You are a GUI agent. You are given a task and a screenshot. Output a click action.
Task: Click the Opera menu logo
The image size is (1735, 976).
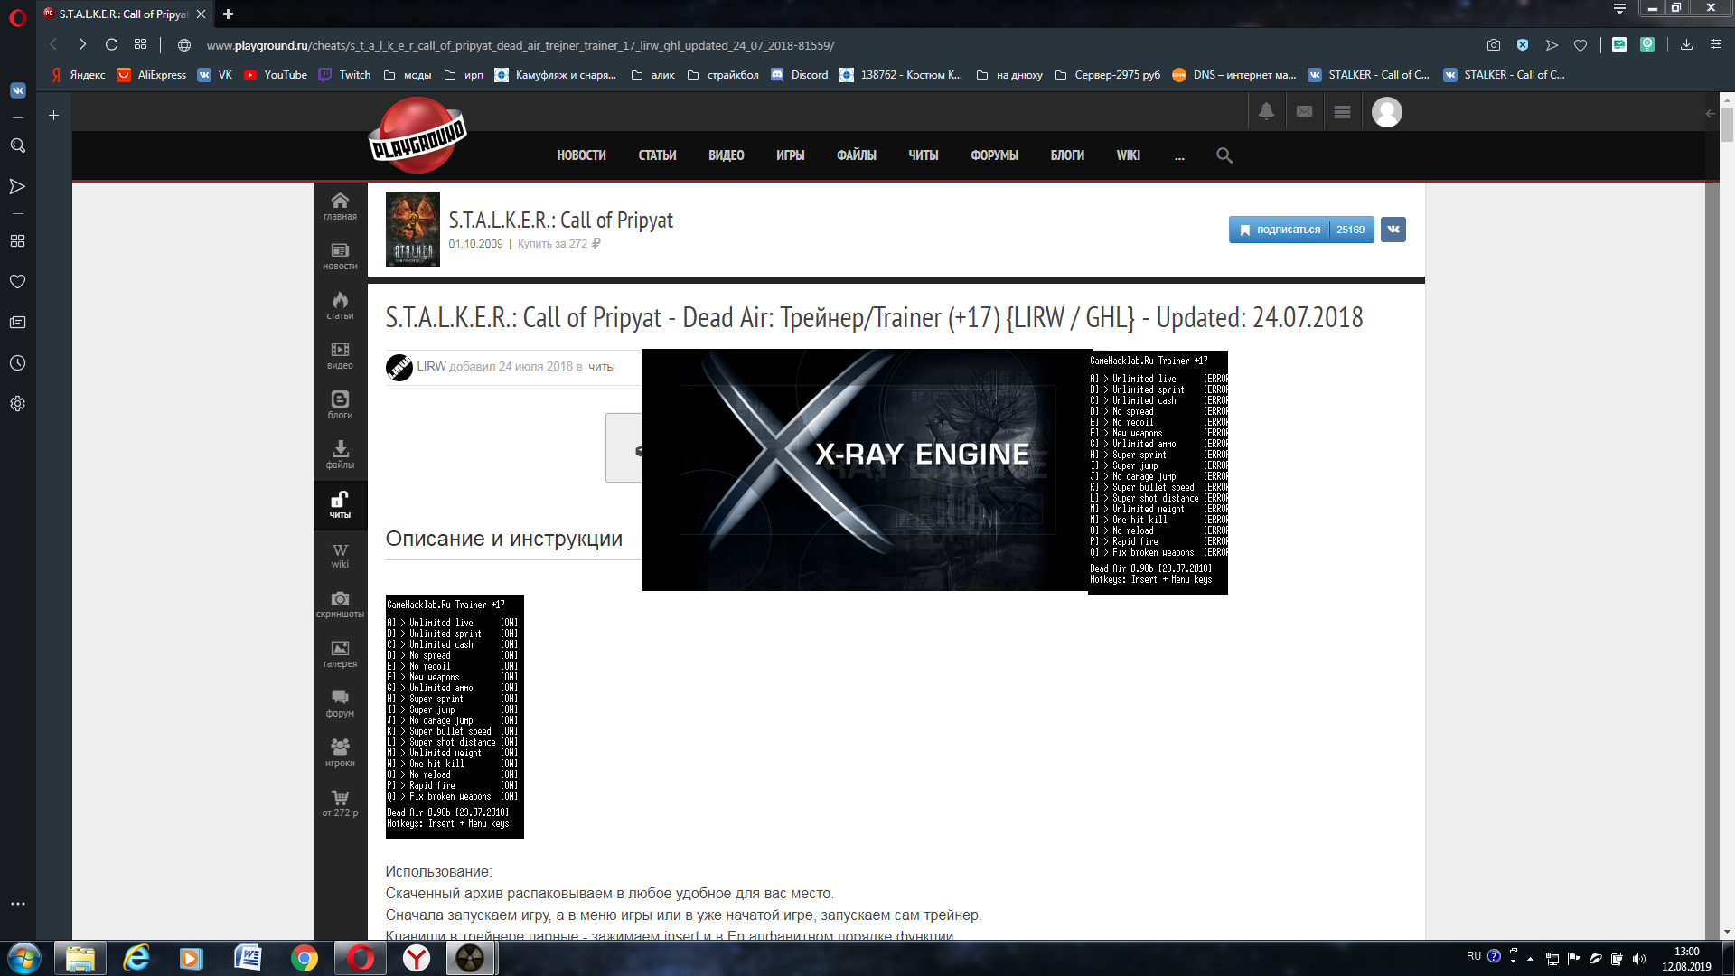[x=17, y=16]
